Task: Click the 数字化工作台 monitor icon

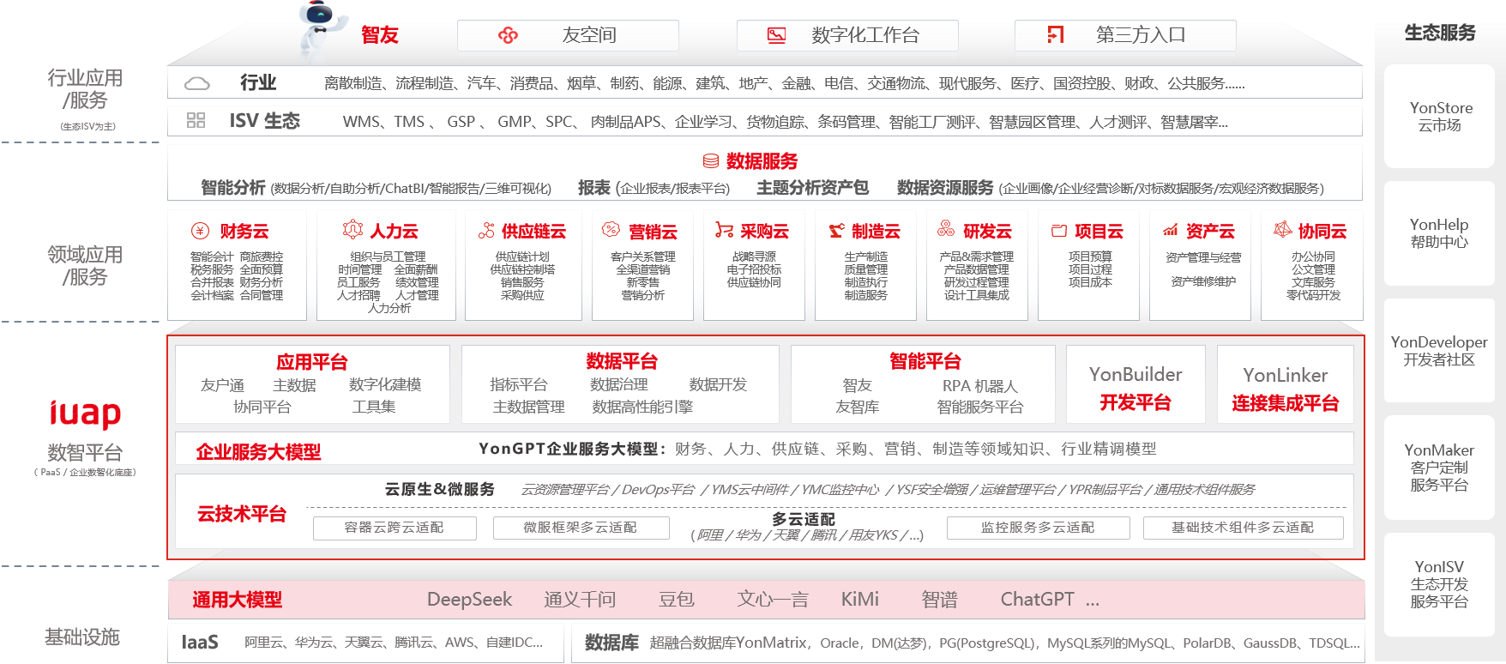Action: click(x=776, y=35)
